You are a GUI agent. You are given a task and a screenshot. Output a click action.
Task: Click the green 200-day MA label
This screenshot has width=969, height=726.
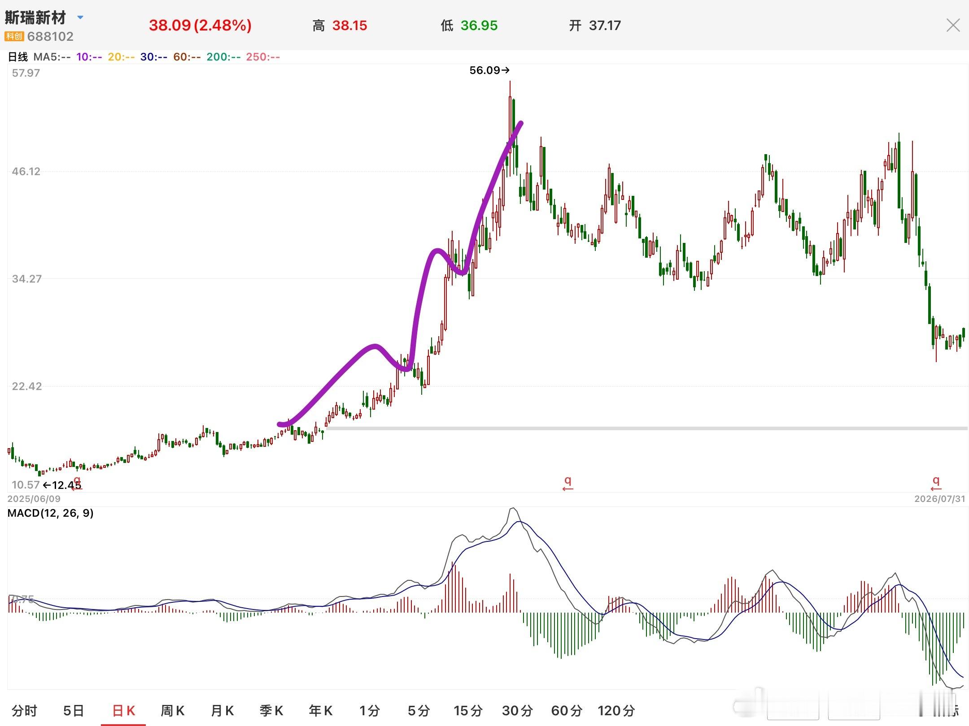point(223,57)
